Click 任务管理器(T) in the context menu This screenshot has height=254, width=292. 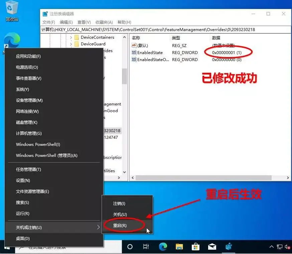[28, 170]
